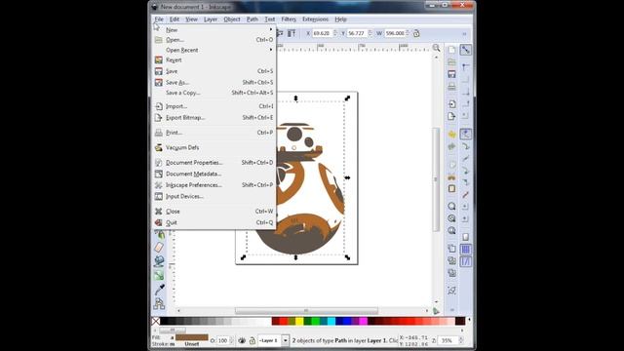The image size is (624, 351).
Task: Open the Path menu
Action: 252,19
